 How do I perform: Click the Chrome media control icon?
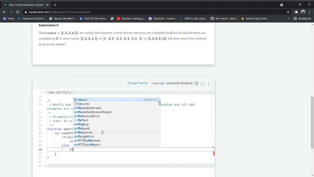pos(282,5)
